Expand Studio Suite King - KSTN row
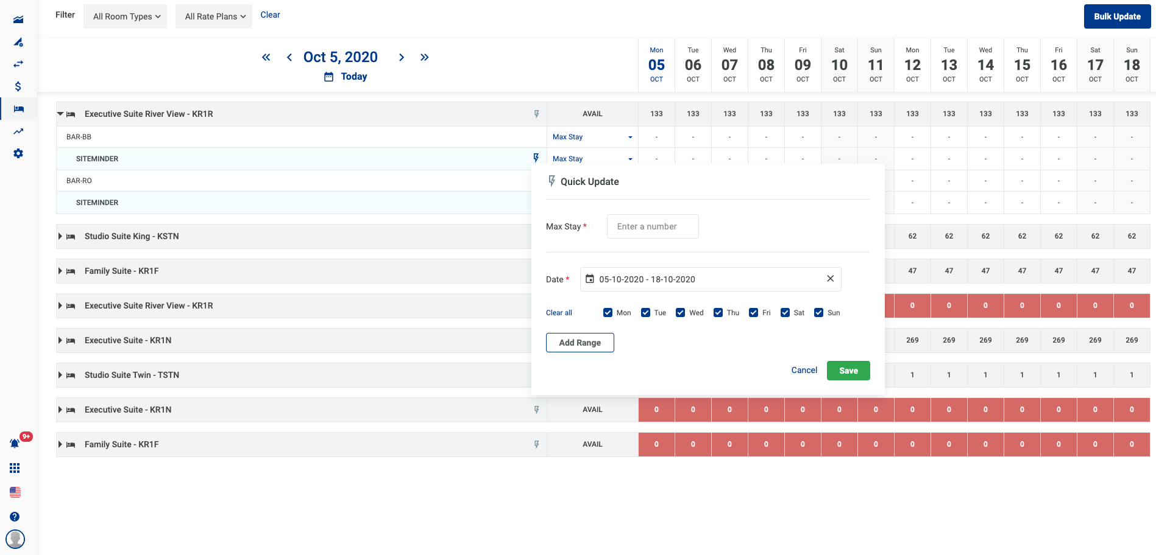Screen dimensions: 1156x555 click(60, 236)
